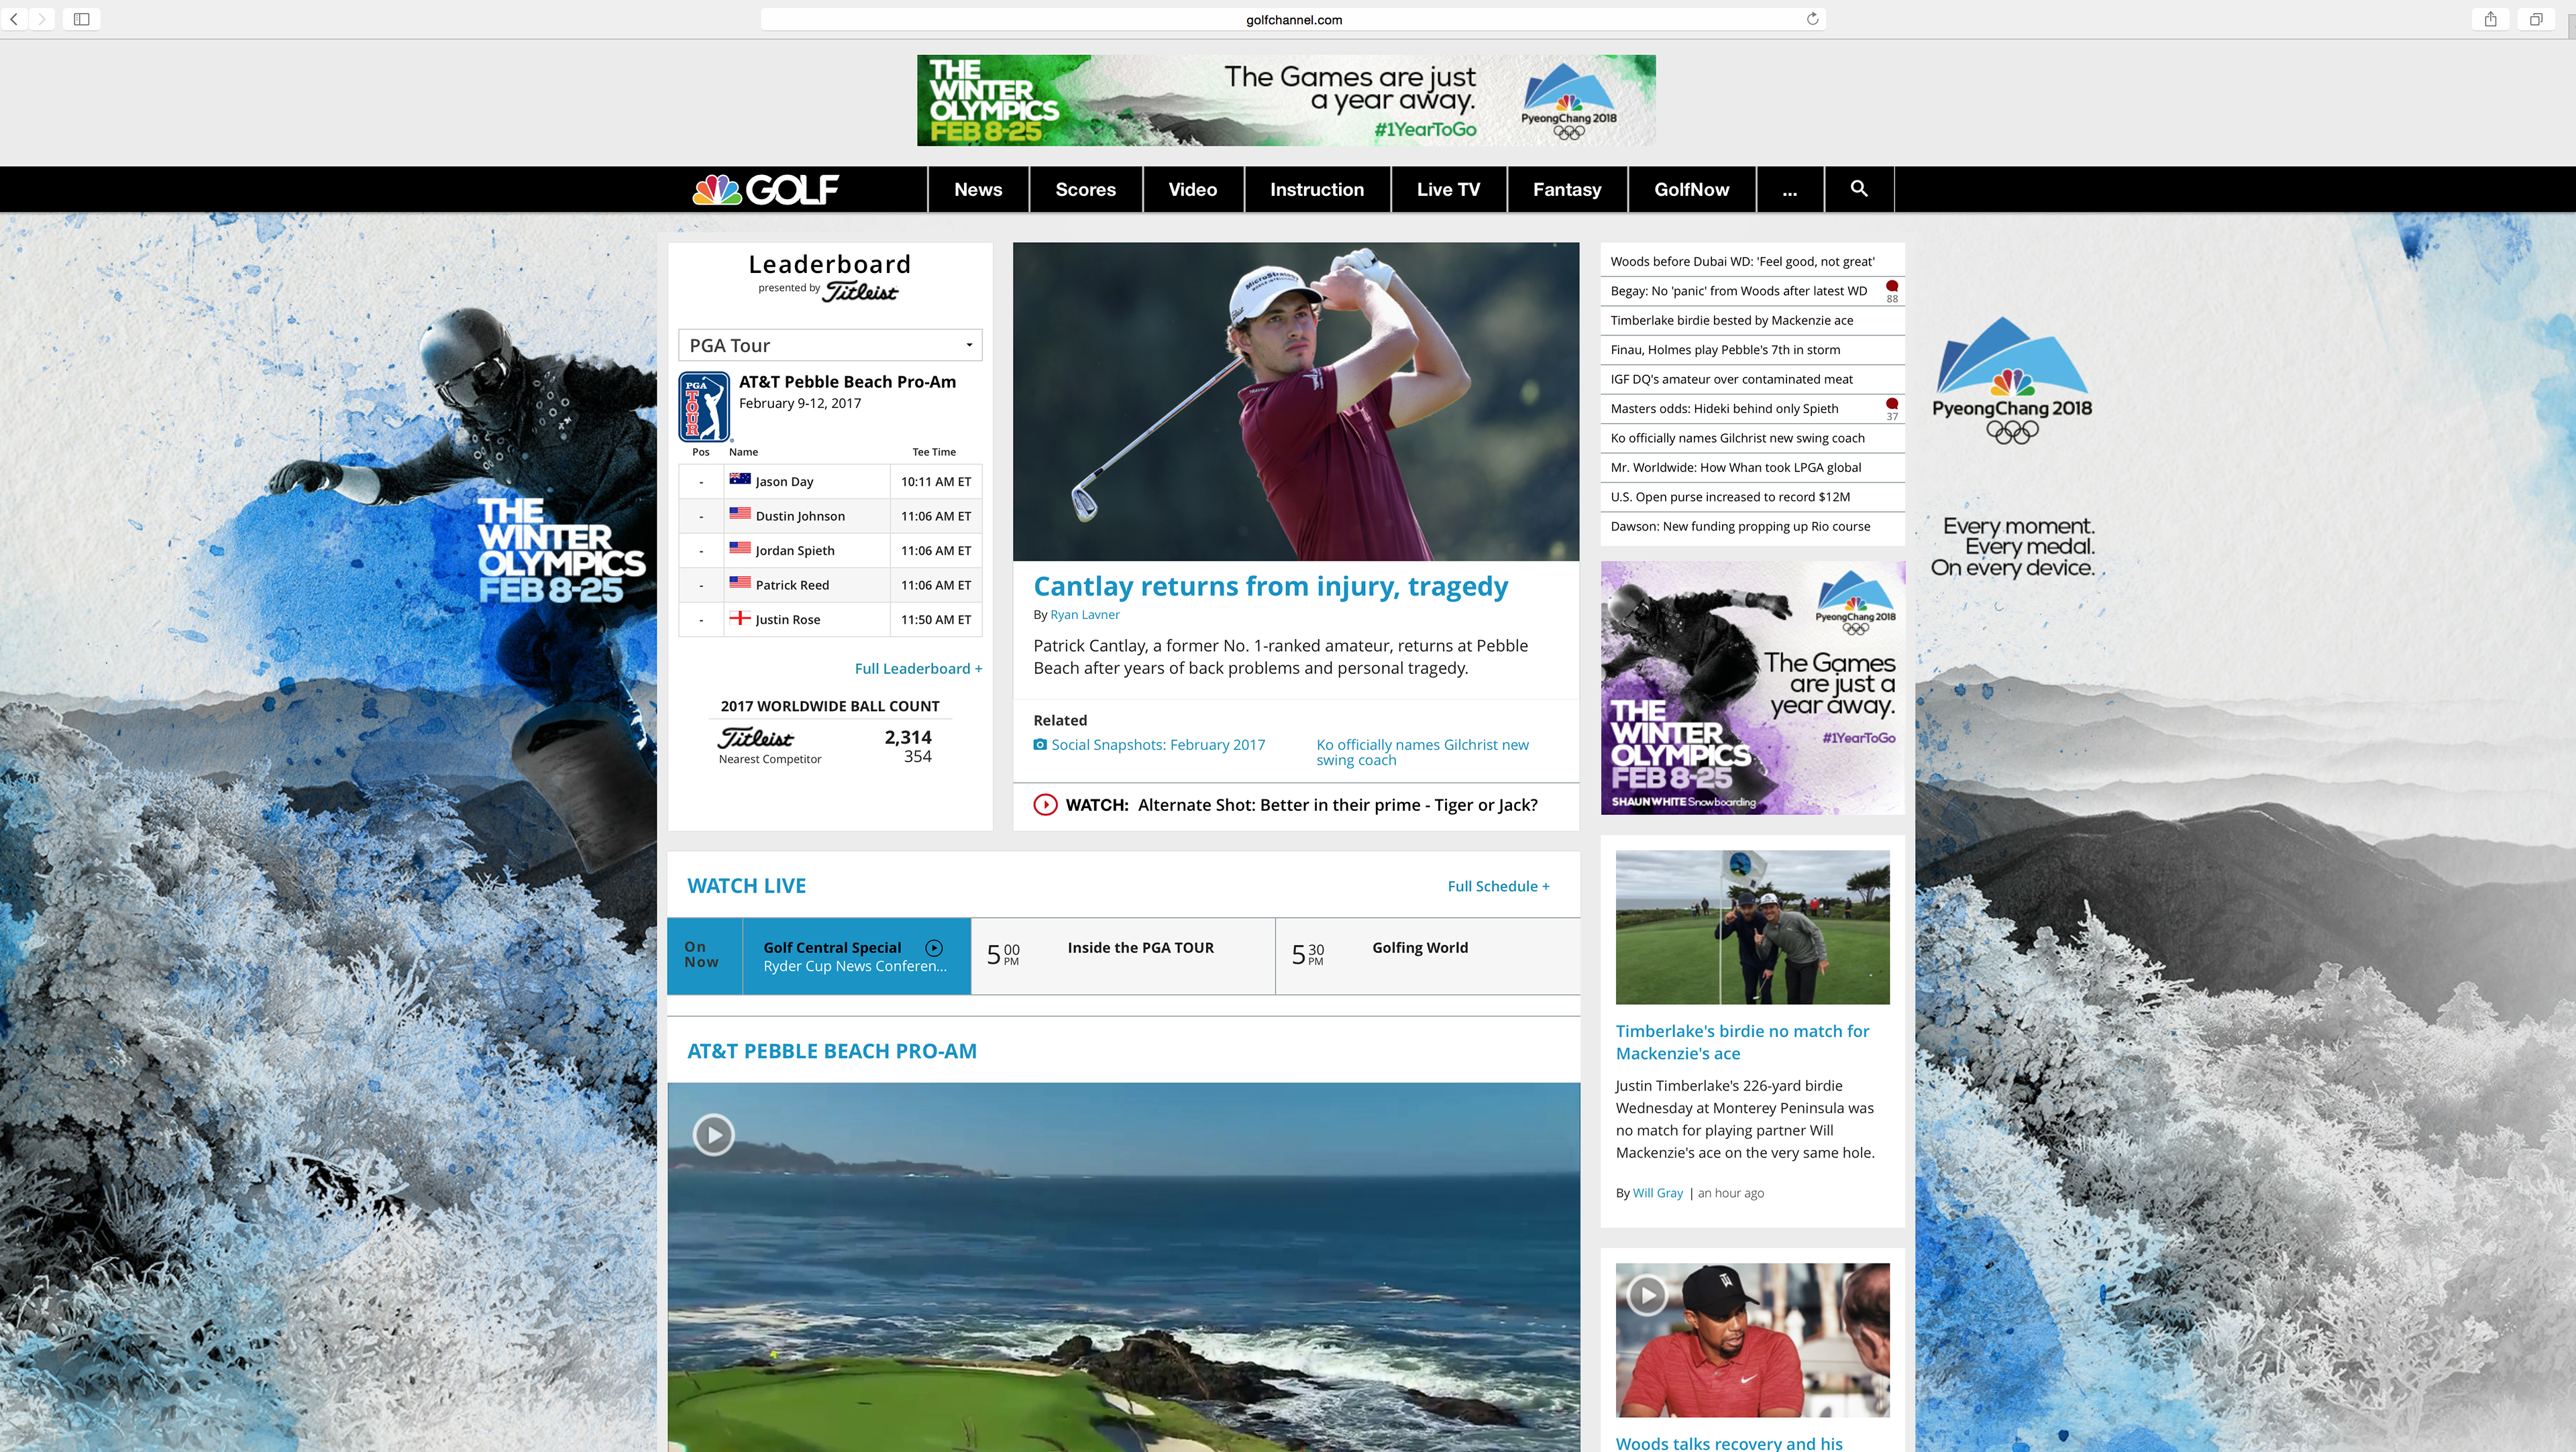This screenshot has height=1452, width=2576.
Task: Play the Golf Central Special live stream
Action: coord(934,948)
